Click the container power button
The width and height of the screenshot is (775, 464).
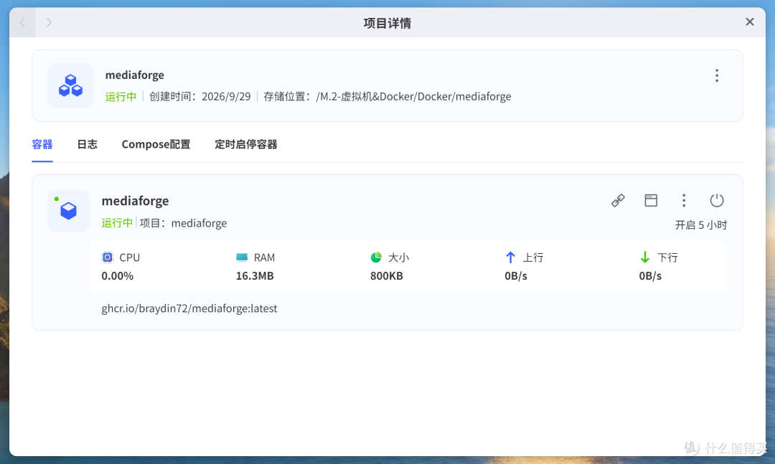pos(717,200)
